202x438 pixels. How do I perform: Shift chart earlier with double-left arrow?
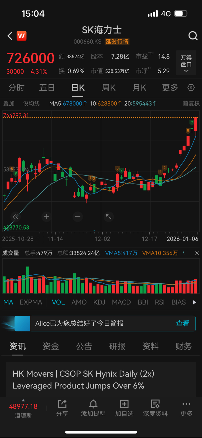(x=16, y=217)
